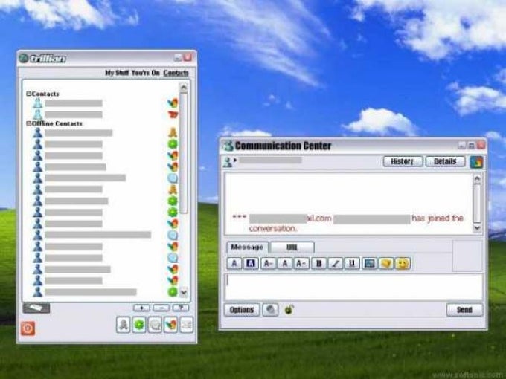Choose text background color icon

(x=251, y=263)
